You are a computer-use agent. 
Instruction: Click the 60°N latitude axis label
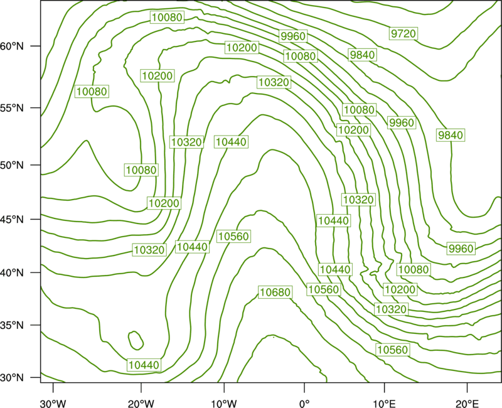pyautogui.click(x=12, y=46)
